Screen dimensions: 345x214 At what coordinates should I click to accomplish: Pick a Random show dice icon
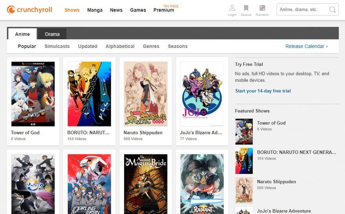[262, 8]
